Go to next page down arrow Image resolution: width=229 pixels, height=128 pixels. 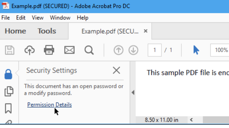point(133,50)
